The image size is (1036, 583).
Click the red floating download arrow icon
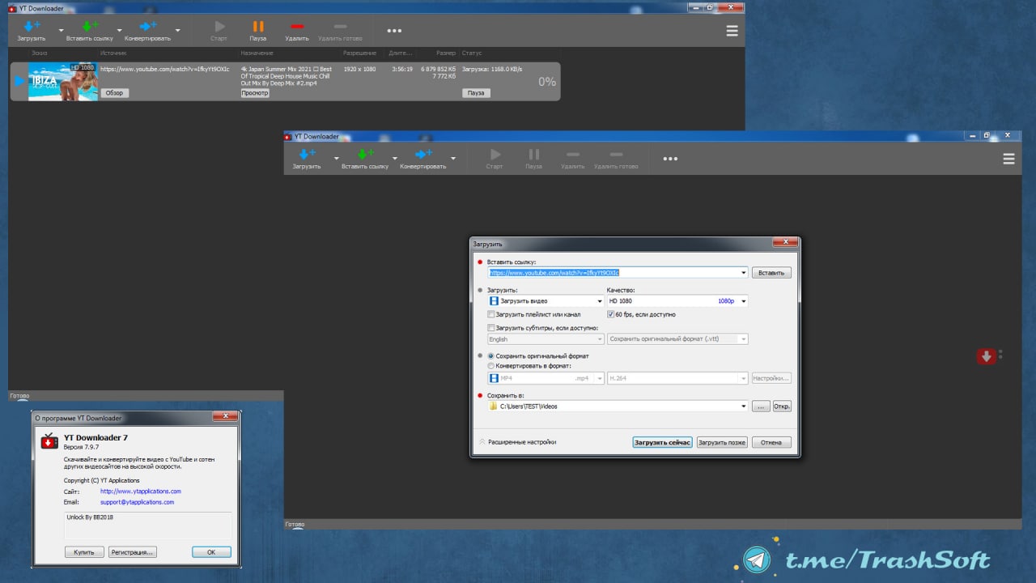[x=986, y=356]
